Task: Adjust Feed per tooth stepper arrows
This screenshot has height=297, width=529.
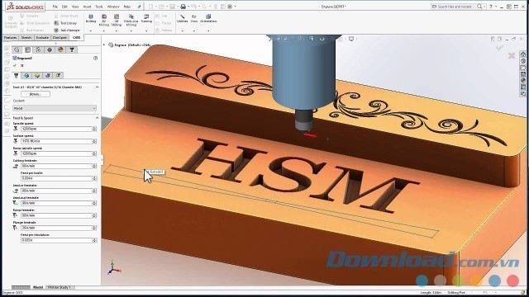Action: pos(94,178)
